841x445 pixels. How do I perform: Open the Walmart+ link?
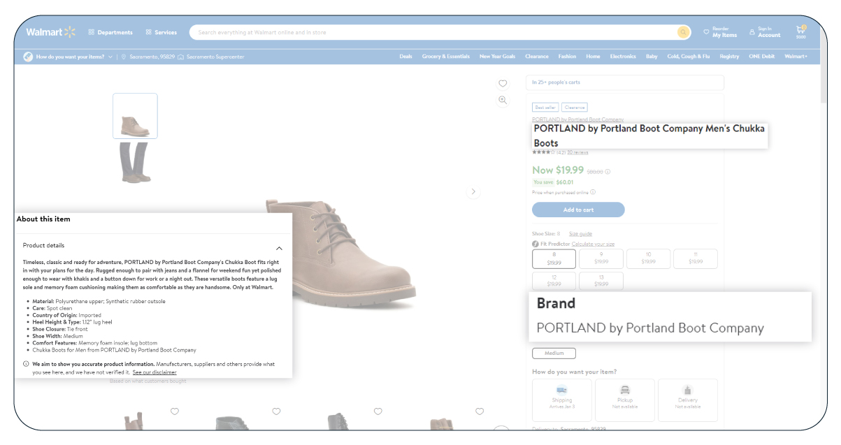point(796,57)
